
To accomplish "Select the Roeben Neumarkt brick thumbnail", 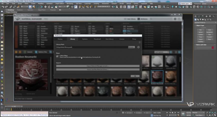I will [157, 76].
